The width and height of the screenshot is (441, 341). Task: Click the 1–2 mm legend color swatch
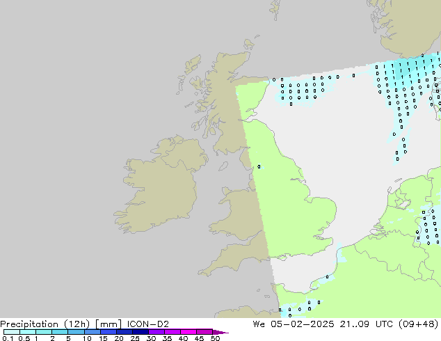pos(44,332)
